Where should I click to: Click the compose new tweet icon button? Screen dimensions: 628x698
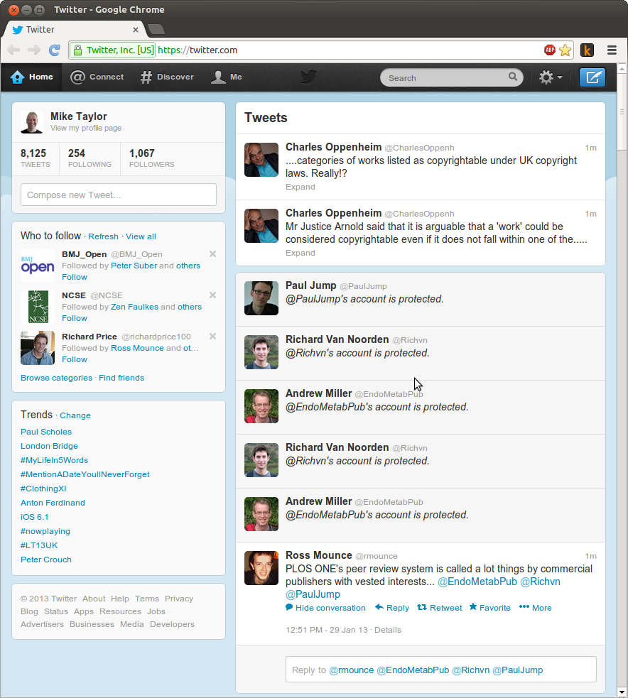coord(592,77)
